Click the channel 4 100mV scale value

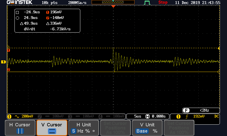click(119, 116)
